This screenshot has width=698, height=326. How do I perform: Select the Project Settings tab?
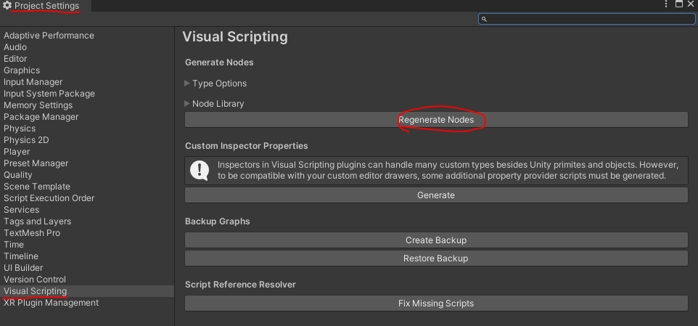coord(46,6)
